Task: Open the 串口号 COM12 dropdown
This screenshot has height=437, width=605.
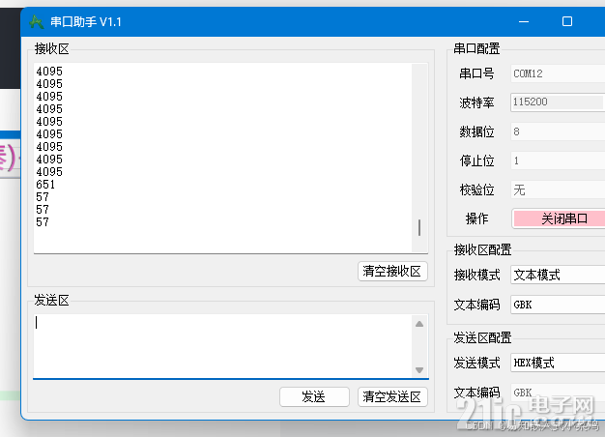Action: point(558,73)
